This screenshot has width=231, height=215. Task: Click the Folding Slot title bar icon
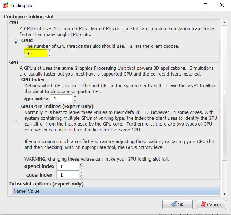click(5, 5)
